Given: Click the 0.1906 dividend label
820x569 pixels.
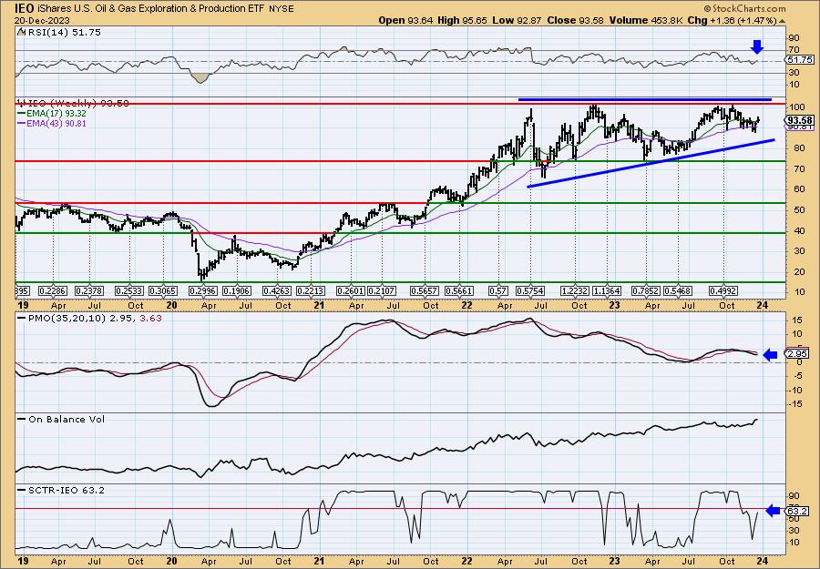Looking at the screenshot, I should click(237, 291).
